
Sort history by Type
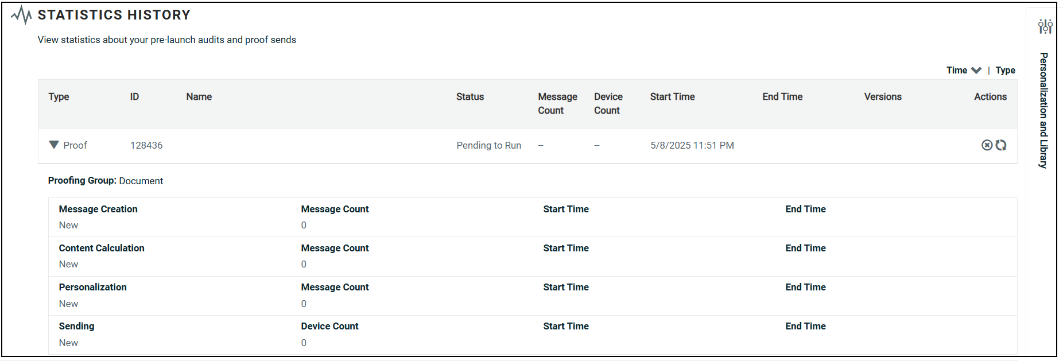pos(1005,70)
